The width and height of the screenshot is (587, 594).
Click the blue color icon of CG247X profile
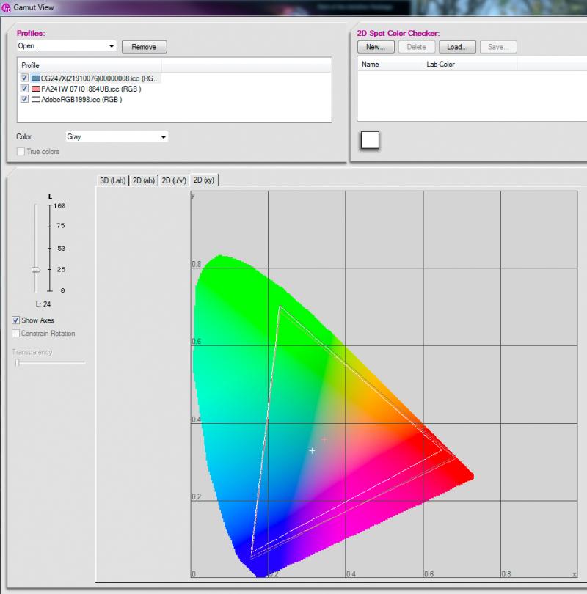tap(36, 78)
